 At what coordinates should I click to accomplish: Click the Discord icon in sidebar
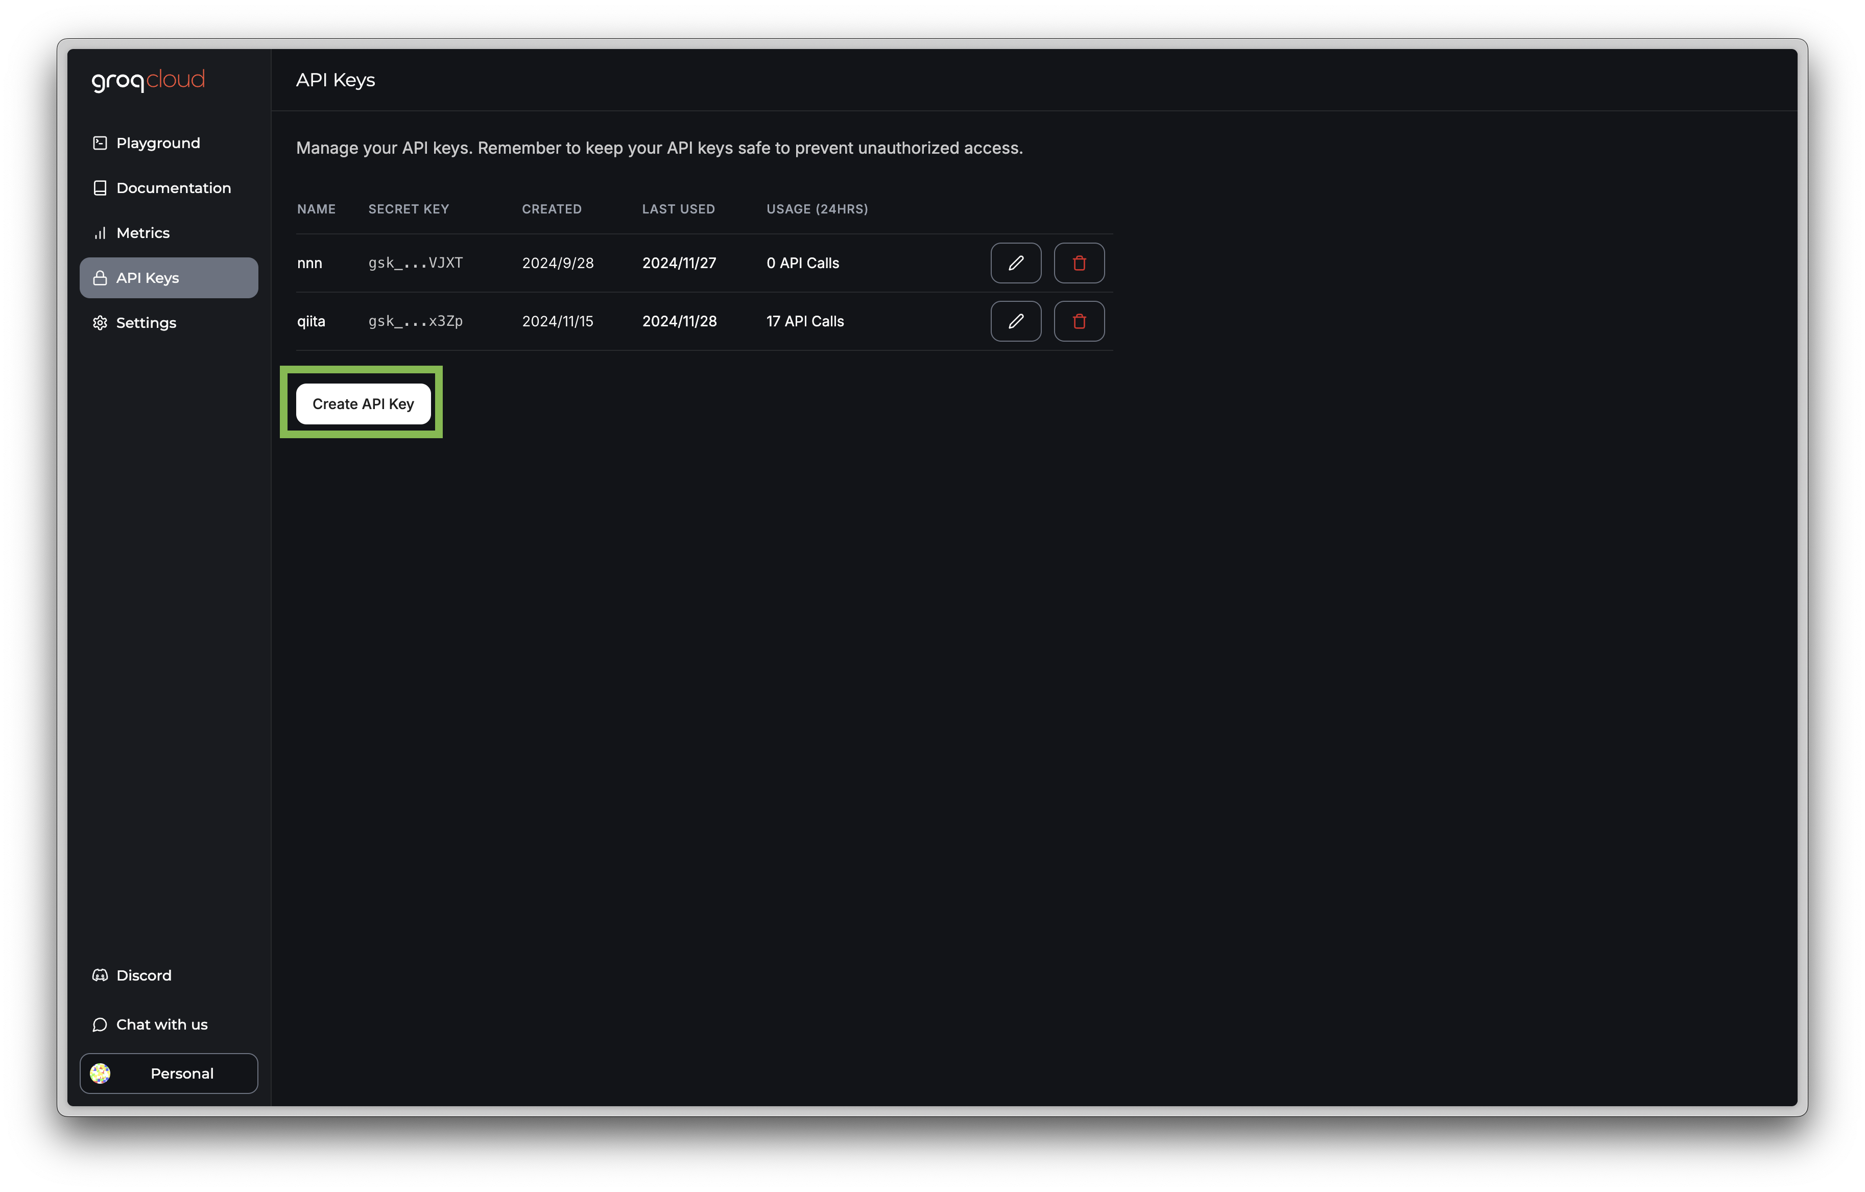point(100,975)
